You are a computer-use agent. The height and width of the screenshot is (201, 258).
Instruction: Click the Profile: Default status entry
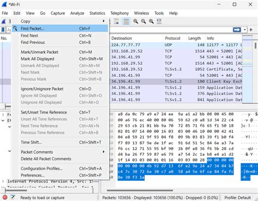point(237,198)
